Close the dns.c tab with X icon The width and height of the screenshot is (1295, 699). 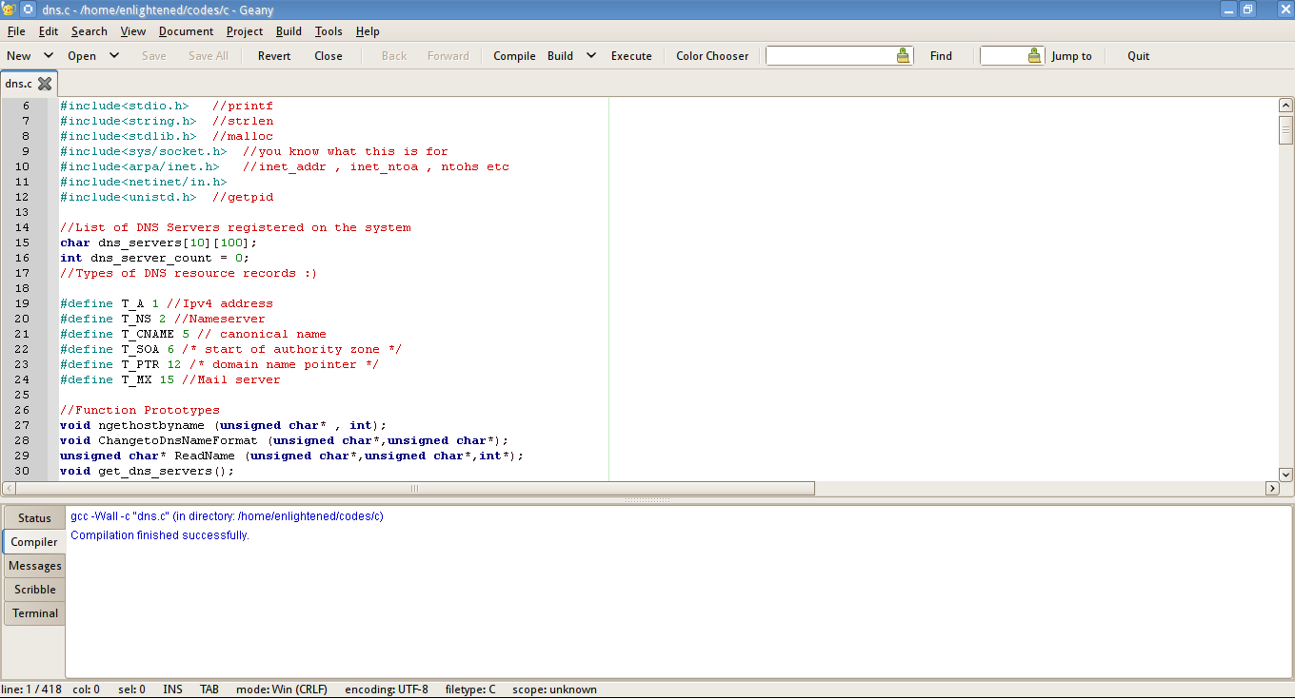click(45, 84)
